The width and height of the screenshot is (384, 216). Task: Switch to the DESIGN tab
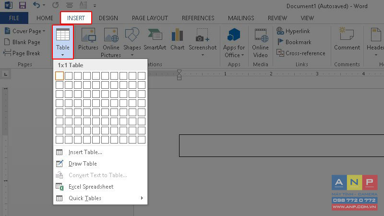point(108,18)
